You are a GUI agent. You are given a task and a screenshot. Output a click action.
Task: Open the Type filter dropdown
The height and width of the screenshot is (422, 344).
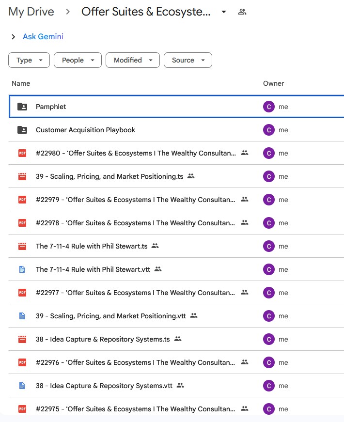(29, 60)
